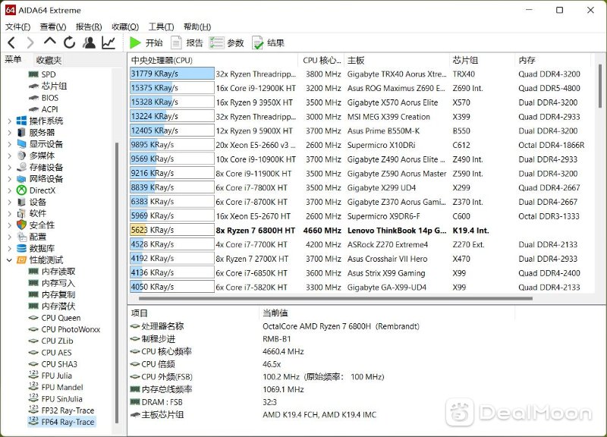Click the icon beside CPU Queen
Viewport: 607px width, 437px height.
pos(33,318)
